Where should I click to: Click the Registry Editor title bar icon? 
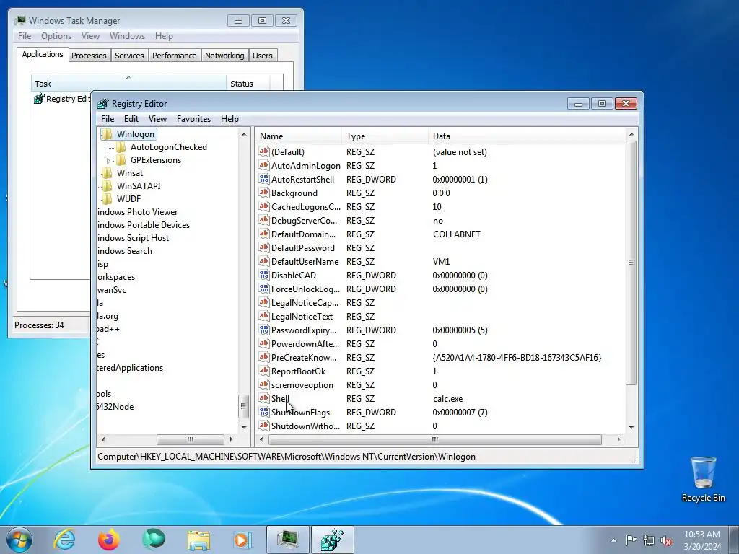102,104
